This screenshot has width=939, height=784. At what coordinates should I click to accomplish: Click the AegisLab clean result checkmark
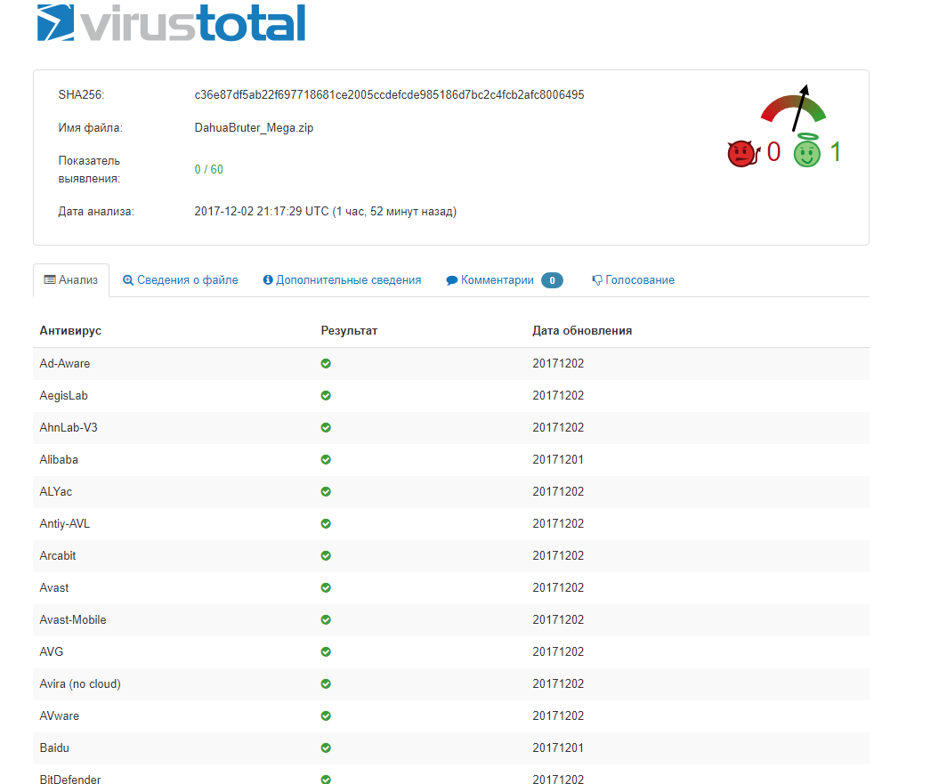point(326,395)
